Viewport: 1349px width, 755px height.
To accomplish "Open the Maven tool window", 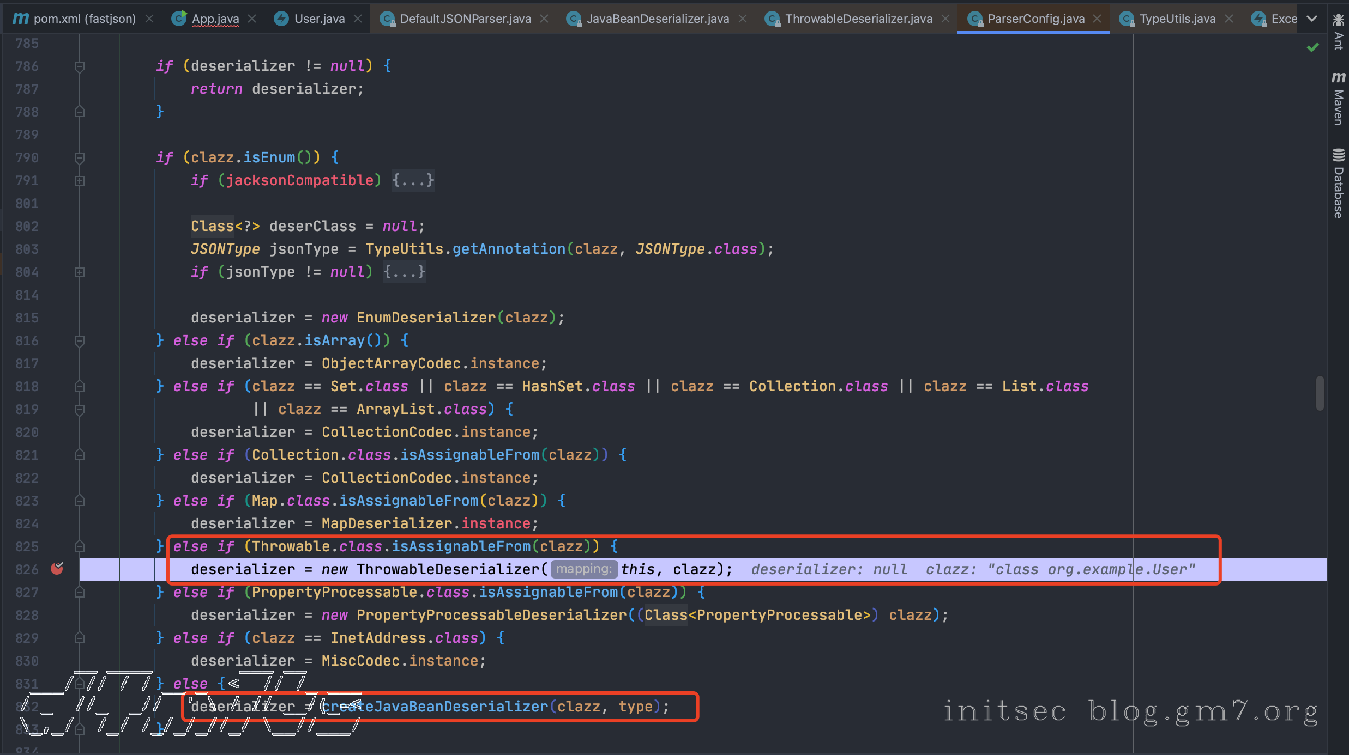I will tap(1338, 98).
